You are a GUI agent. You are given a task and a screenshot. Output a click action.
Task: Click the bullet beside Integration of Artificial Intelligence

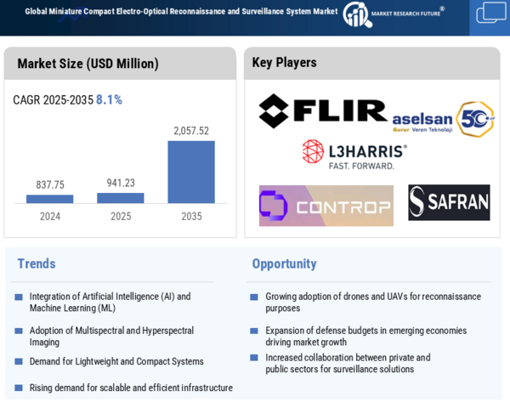(19, 297)
